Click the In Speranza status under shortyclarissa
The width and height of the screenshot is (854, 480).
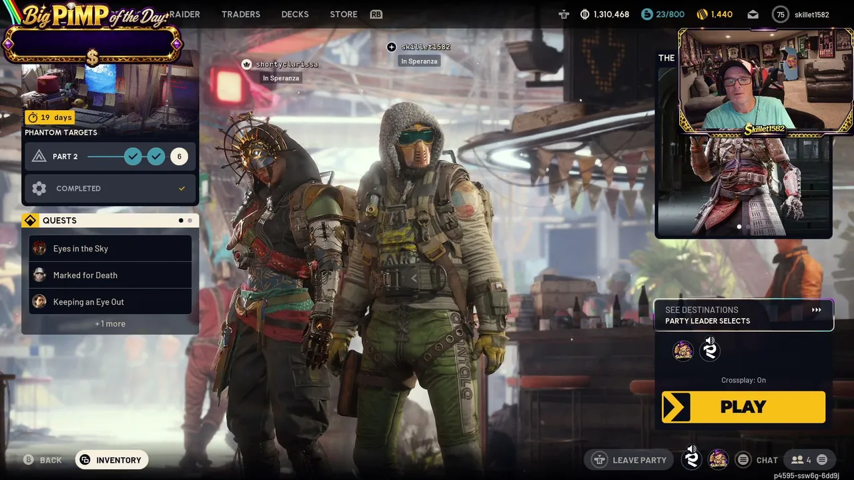coord(281,78)
